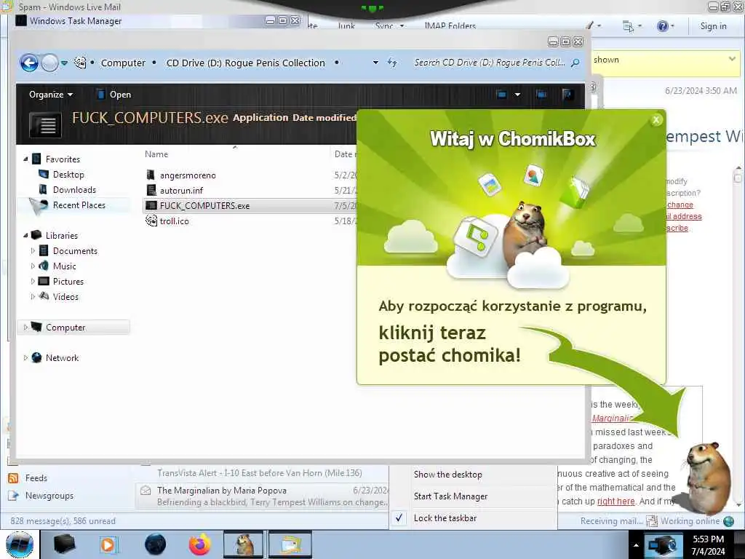This screenshot has height=559, width=745.
Task: Show hidden system tray icons
Action: coord(636,545)
